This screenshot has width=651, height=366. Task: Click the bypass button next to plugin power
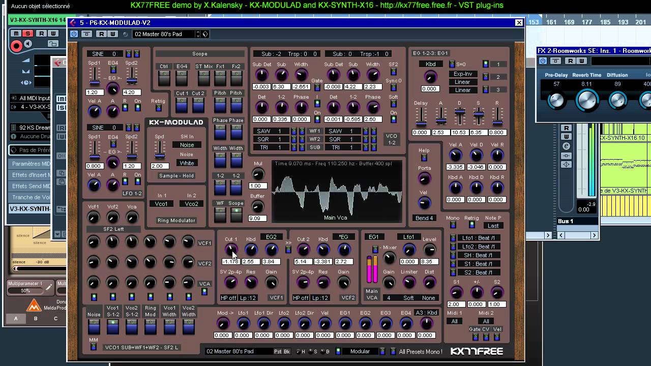click(x=86, y=34)
